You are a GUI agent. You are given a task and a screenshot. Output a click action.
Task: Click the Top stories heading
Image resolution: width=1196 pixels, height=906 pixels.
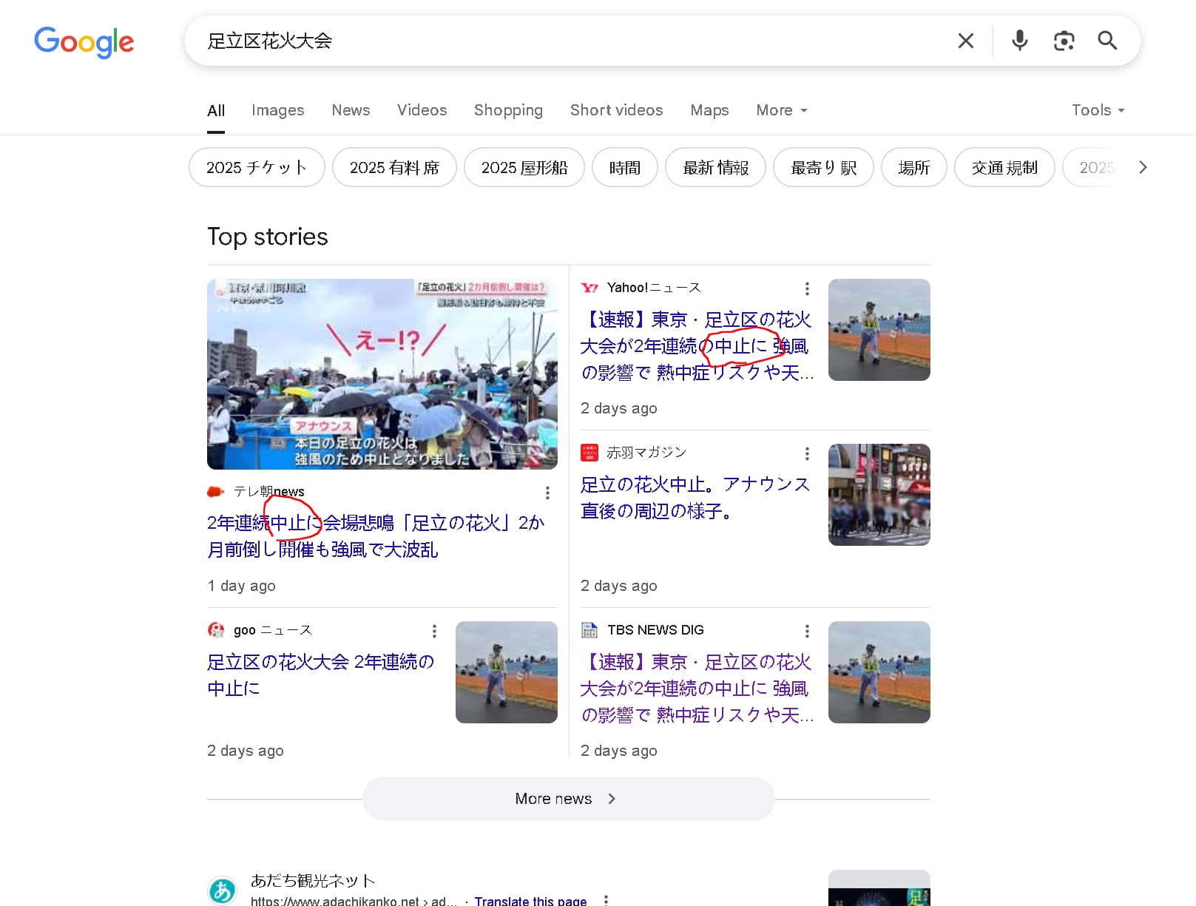(x=268, y=237)
